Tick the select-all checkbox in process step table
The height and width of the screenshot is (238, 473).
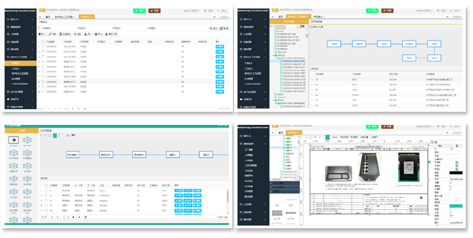click(46, 186)
